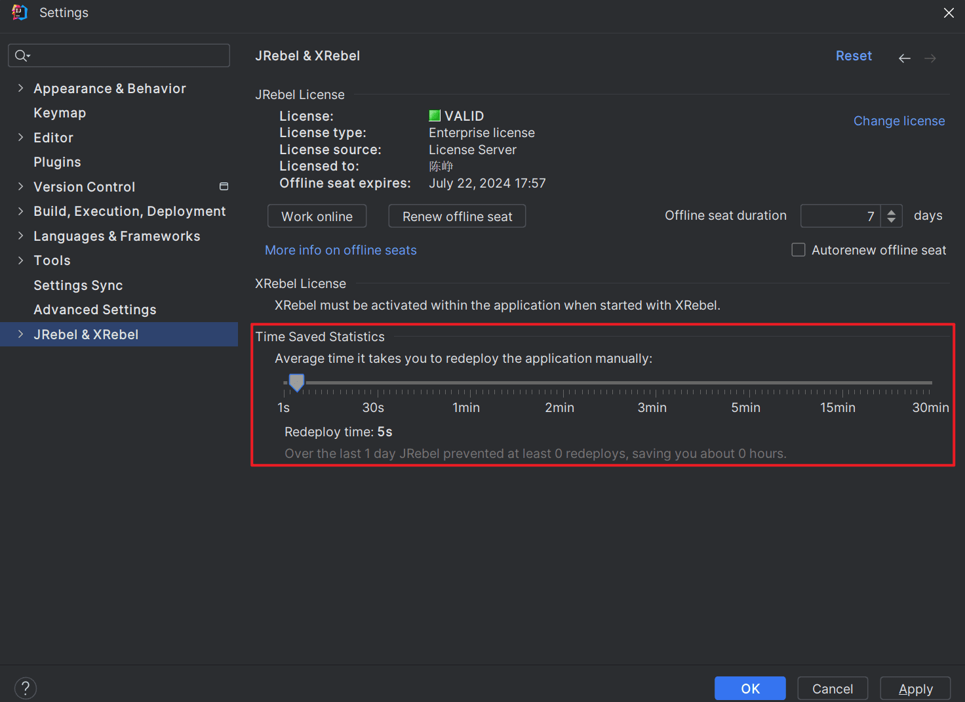This screenshot has width=965, height=702.
Task: Confirm settings with the OK button
Action: [x=750, y=688]
